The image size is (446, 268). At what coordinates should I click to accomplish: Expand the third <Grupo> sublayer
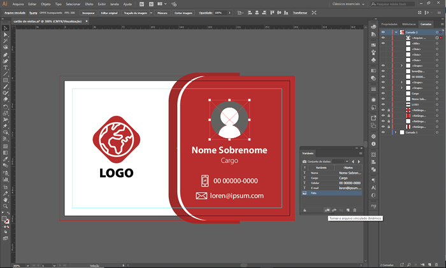tap(401, 88)
